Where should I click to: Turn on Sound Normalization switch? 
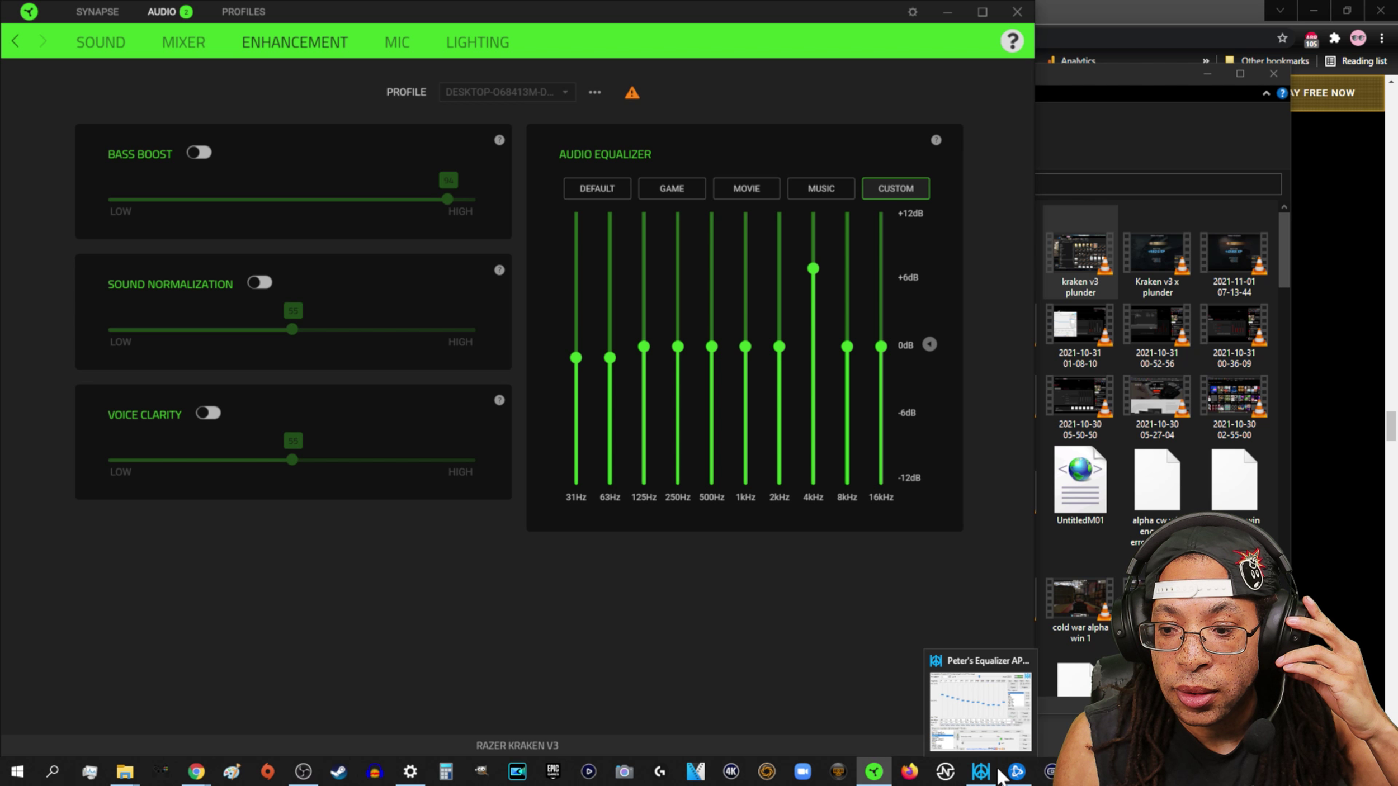click(x=259, y=283)
